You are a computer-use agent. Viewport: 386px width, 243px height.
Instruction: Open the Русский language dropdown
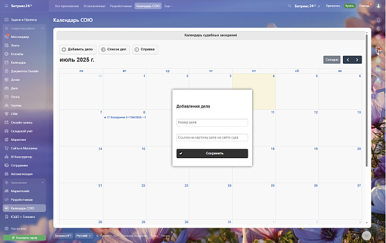[84, 236]
